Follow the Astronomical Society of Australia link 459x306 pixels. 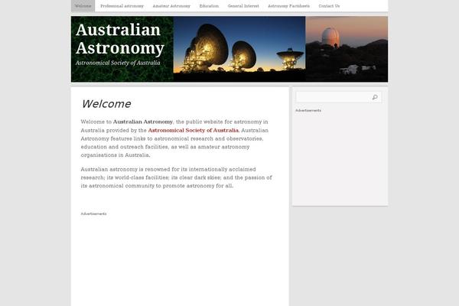pyautogui.click(x=194, y=130)
